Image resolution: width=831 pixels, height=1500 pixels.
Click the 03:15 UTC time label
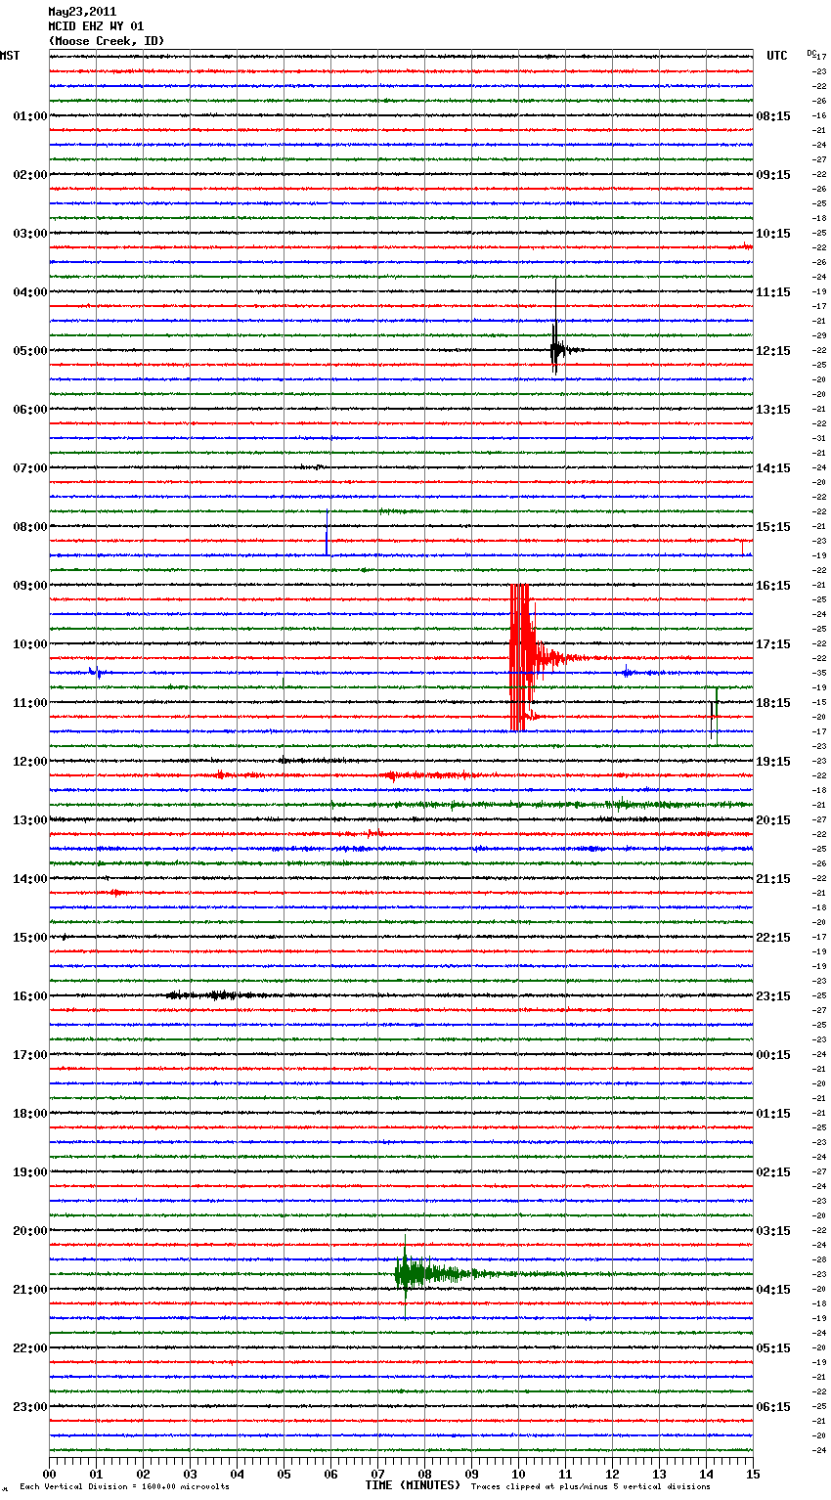point(773,1231)
